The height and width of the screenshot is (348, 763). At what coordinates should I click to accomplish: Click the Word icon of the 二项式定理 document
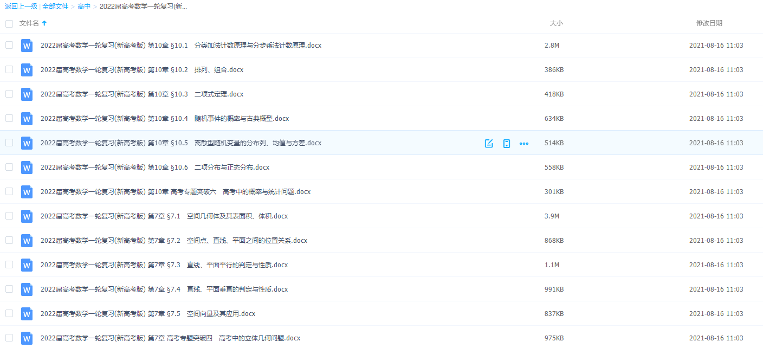coord(27,94)
